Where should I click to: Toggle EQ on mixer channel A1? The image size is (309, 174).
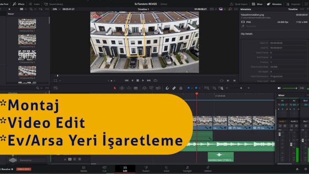(283, 105)
